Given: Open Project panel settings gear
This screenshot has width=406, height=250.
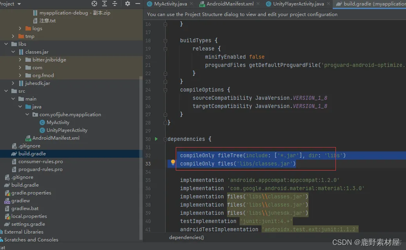Looking at the screenshot, I should click(x=127, y=4).
